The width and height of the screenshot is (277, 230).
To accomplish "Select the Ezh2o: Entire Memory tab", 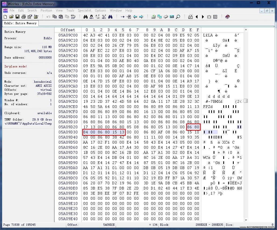I will (20, 23).
